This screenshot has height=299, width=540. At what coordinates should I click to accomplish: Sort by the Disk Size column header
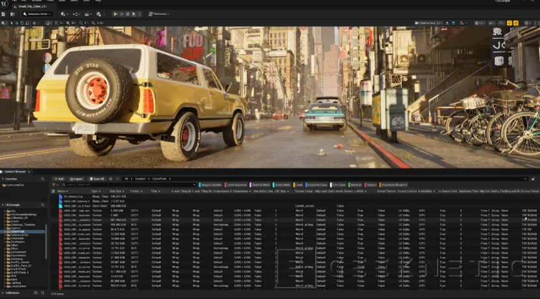(116, 192)
